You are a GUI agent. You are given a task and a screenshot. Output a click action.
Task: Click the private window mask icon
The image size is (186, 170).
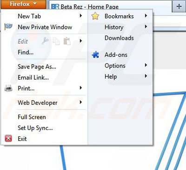coord(8,27)
